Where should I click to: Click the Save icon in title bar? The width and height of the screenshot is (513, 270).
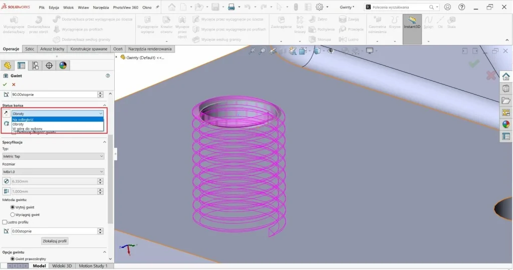(215, 7)
